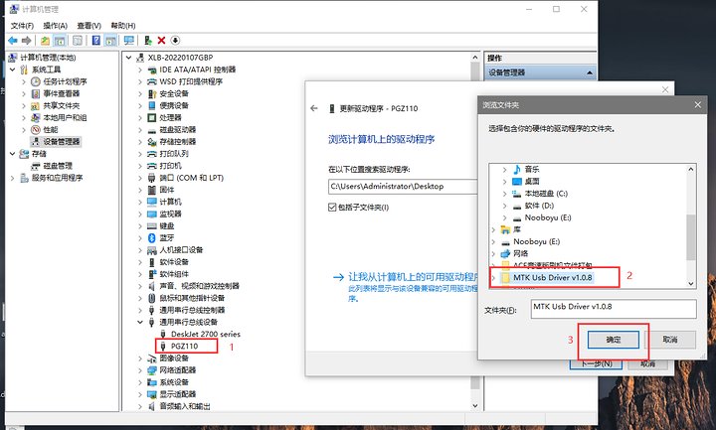Expand the 端口 (COM 和 LPT) node
Screen dimensions: 716x430
pyautogui.click(x=140, y=178)
